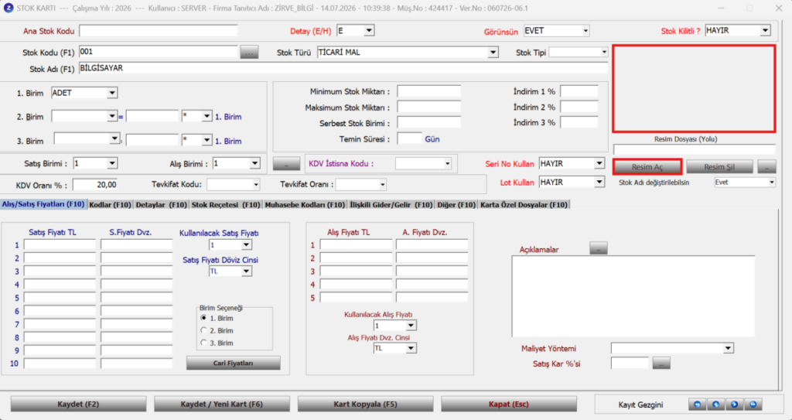The image size is (792, 420).
Task: Open the Muhasebe Kodları (F10) tab
Action: pos(305,205)
